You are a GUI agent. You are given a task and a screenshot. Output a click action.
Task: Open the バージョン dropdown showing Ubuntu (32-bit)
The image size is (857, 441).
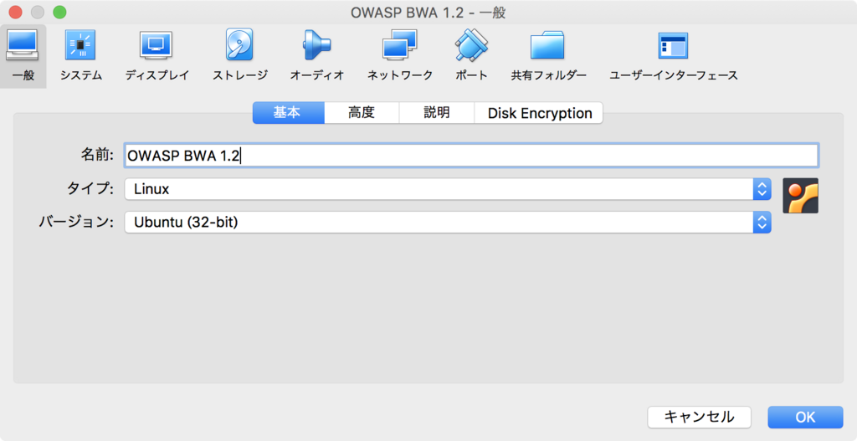[448, 223]
